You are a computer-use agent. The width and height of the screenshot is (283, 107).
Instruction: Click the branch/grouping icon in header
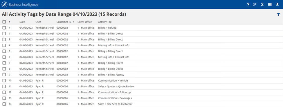click(255, 5)
